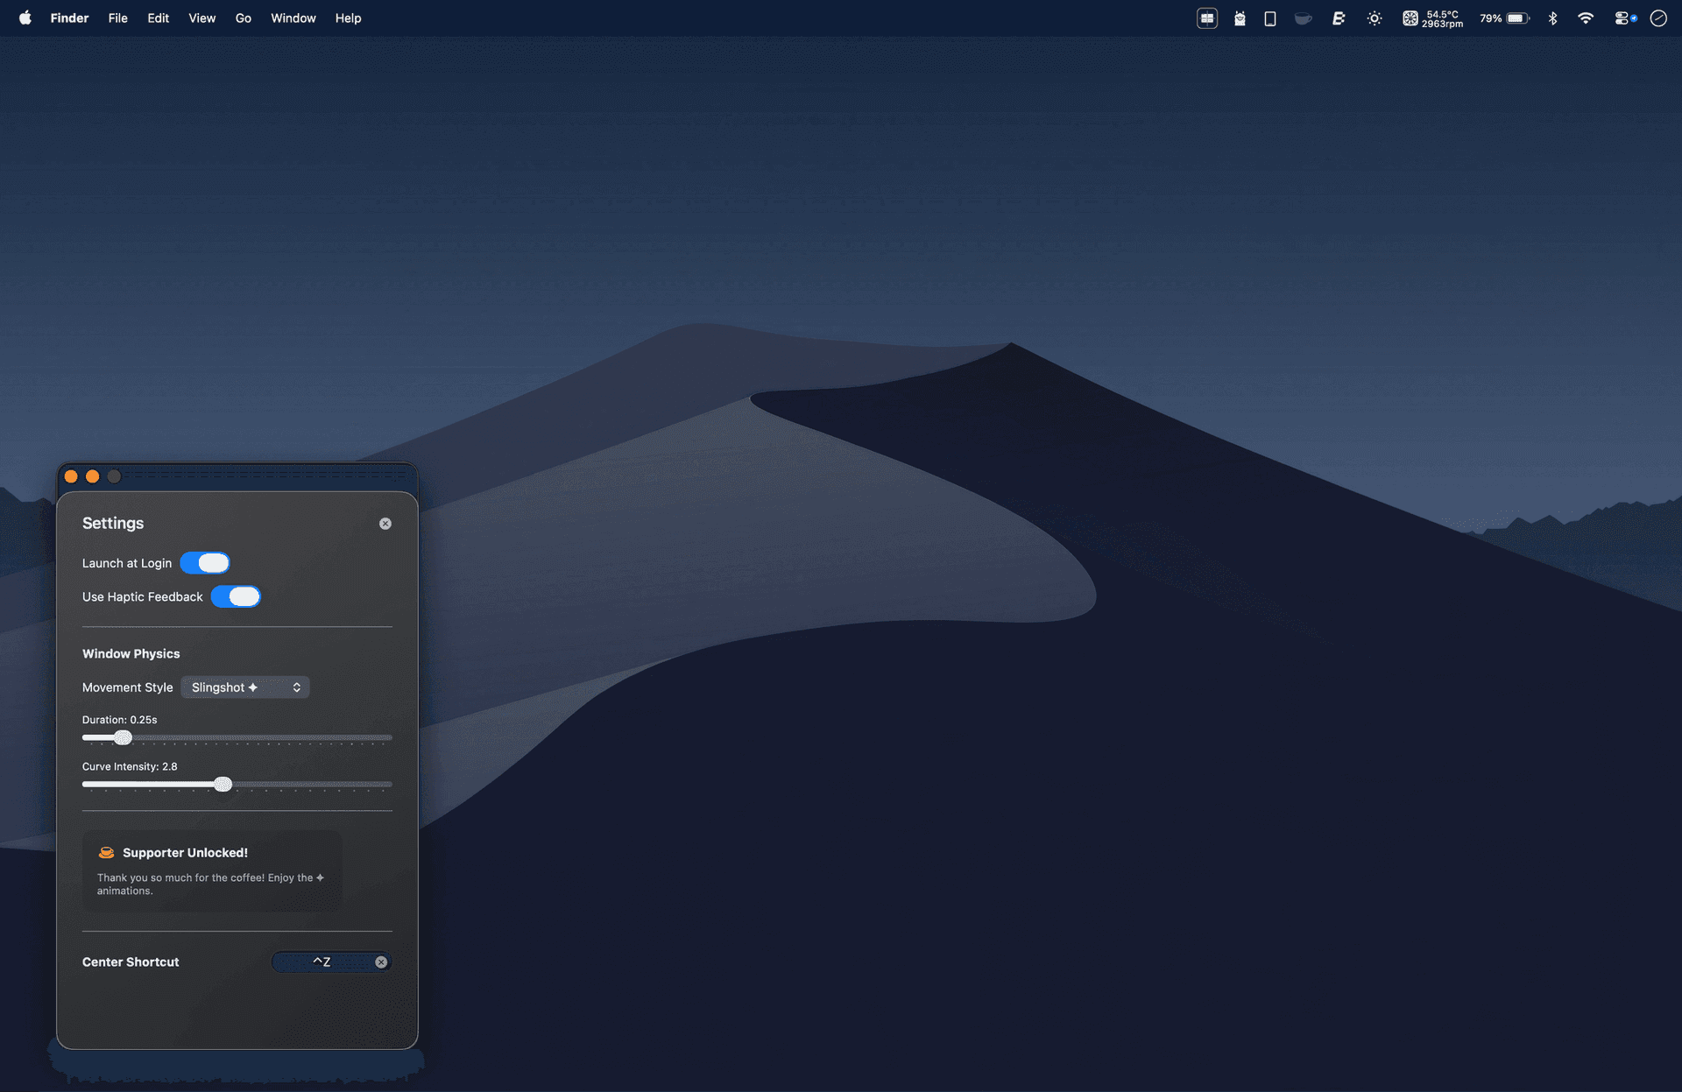Click the orange minimize window button
Image resolution: width=1682 pixels, height=1092 pixels.
[93, 477]
